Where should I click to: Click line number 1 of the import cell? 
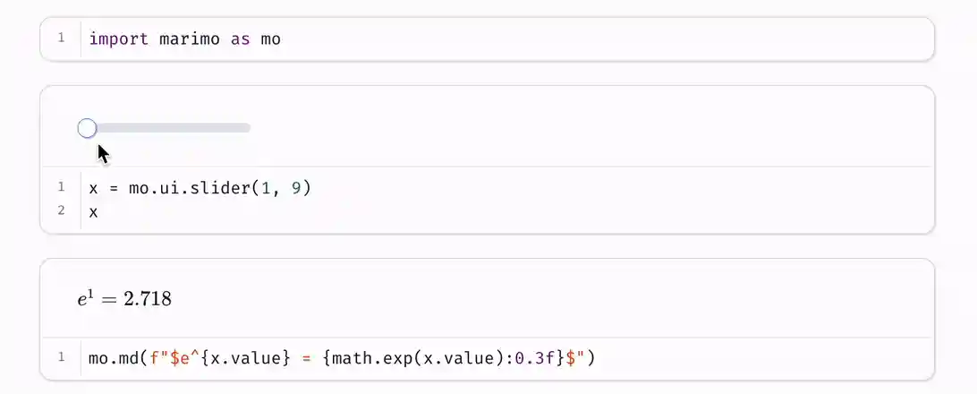tap(61, 39)
